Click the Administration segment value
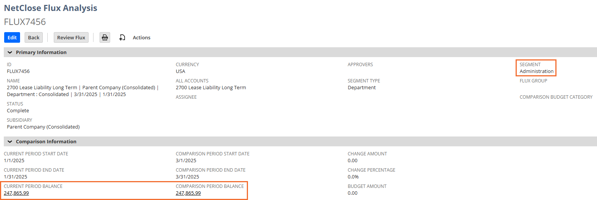 tap(536, 71)
